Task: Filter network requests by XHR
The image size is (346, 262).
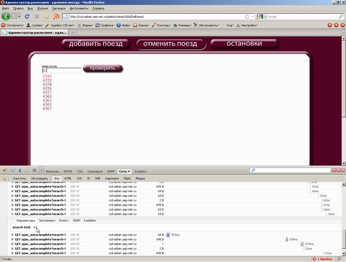Action: click(x=98, y=178)
